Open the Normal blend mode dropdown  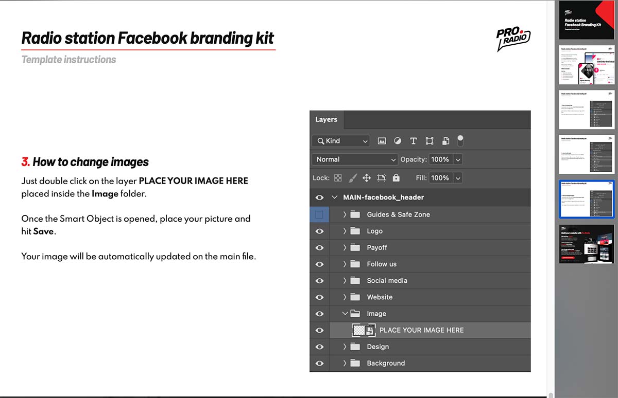coord(355,159)
